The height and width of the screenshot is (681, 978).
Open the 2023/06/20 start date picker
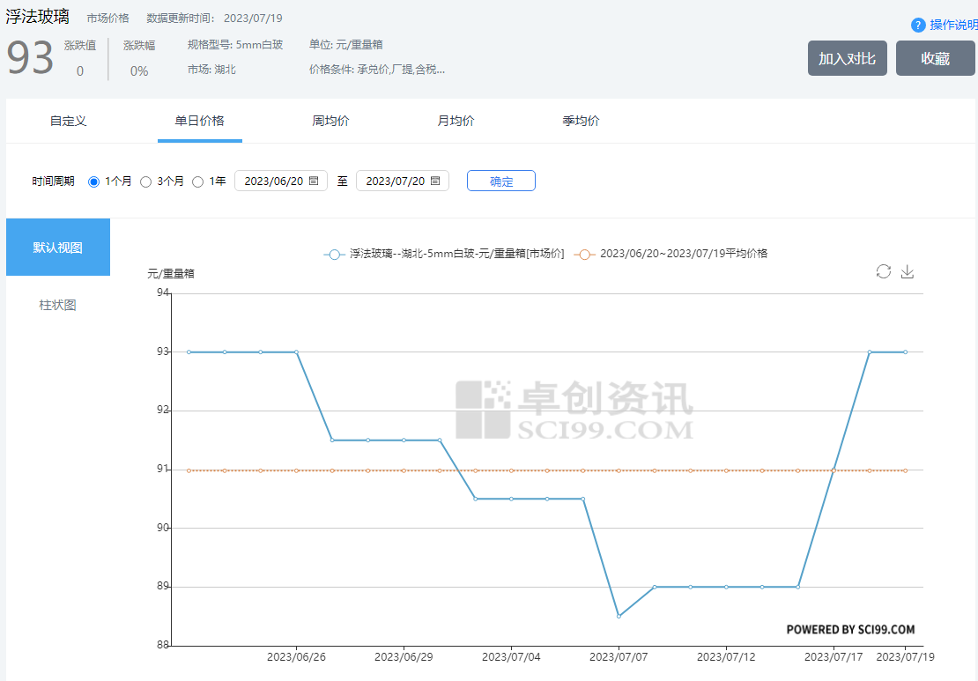pyautogui.click(x=273, y=181)
